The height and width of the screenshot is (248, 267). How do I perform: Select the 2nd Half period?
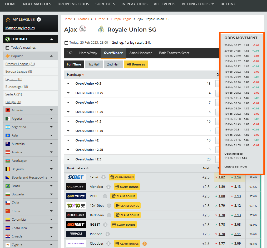(x=113, y=64)
